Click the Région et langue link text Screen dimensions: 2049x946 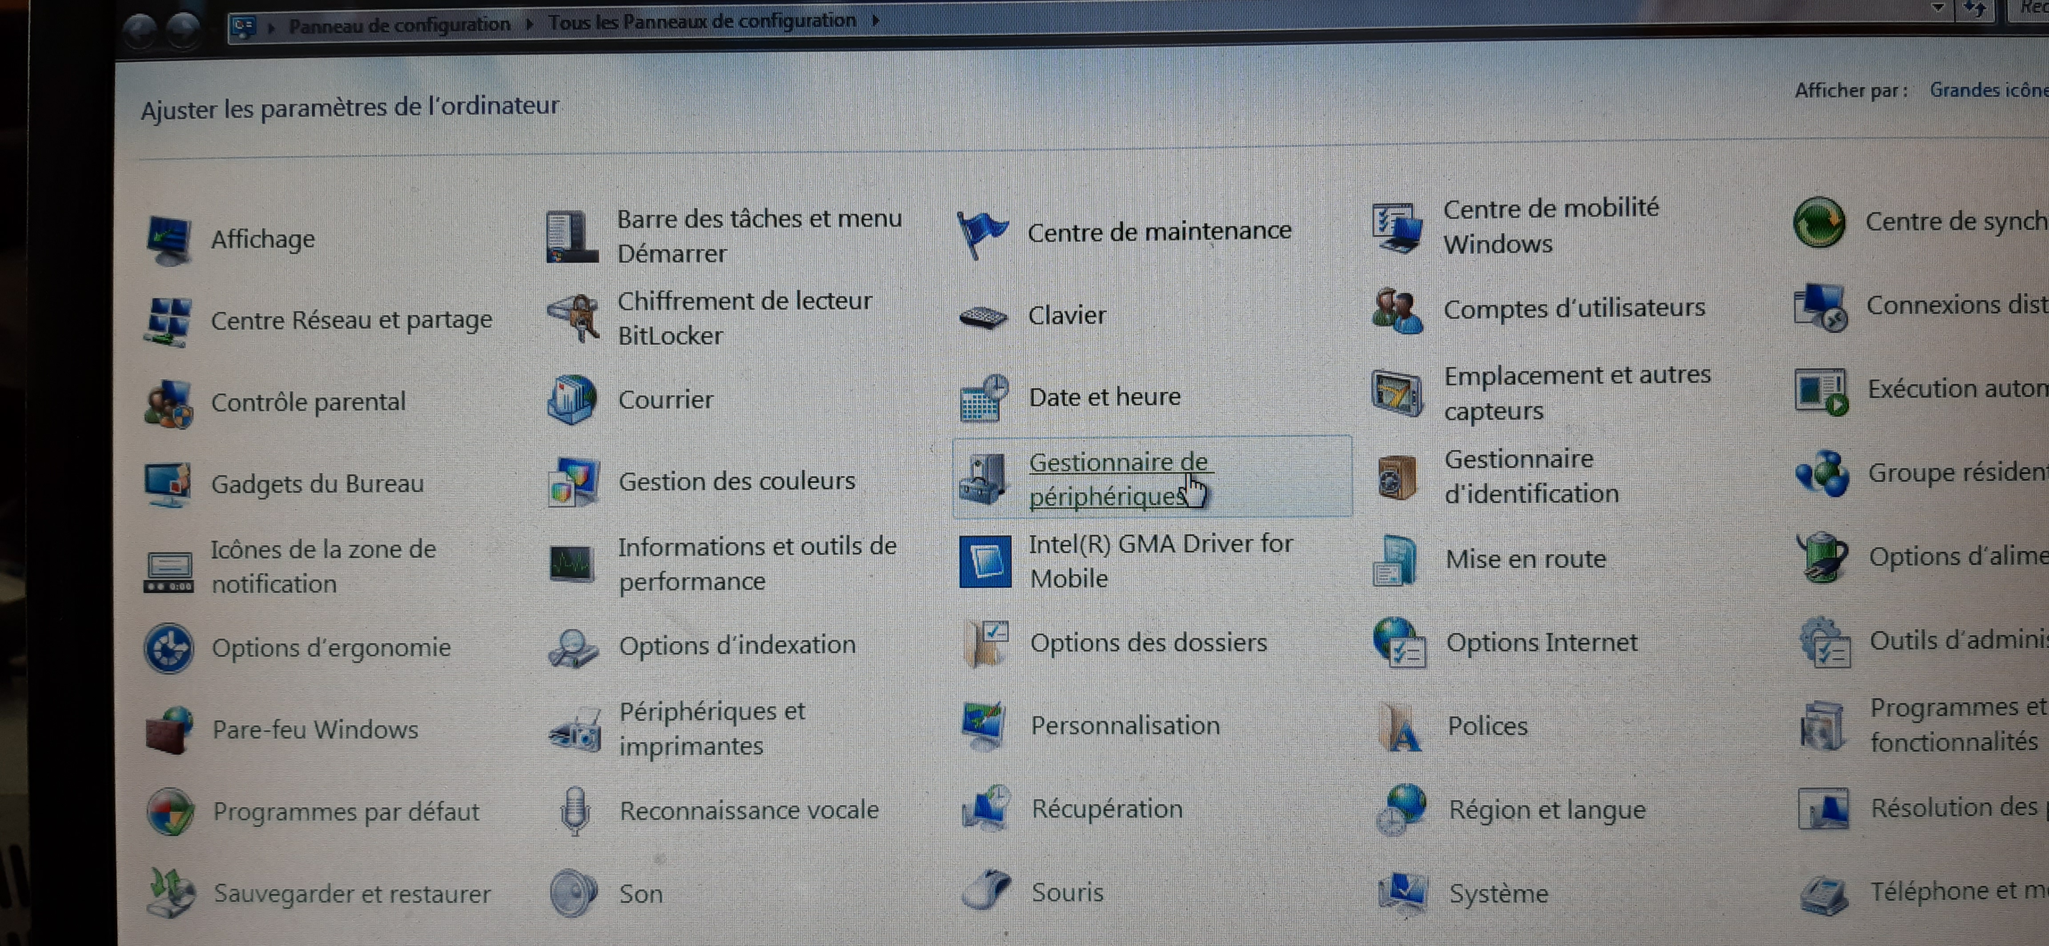1547,810
